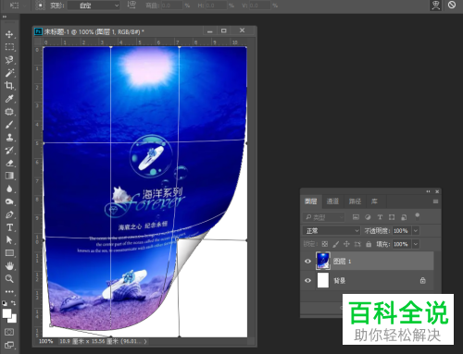Select the Horizontal Type tool

click(x=9, y=227)
